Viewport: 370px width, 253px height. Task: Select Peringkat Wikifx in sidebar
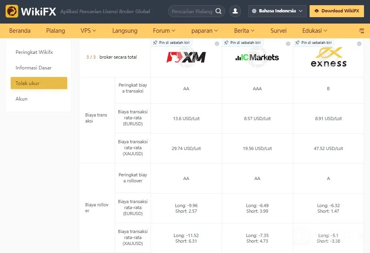[x=34, y=52]
